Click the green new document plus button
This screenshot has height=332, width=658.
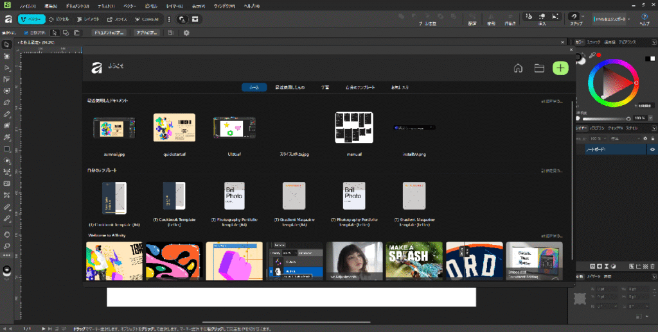(560, 69)
